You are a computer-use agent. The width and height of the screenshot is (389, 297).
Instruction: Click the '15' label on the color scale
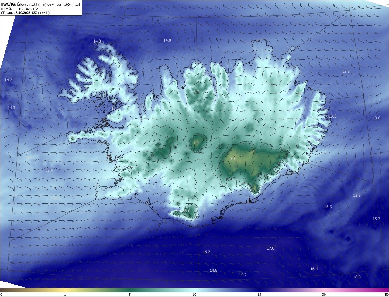[259, 295]
